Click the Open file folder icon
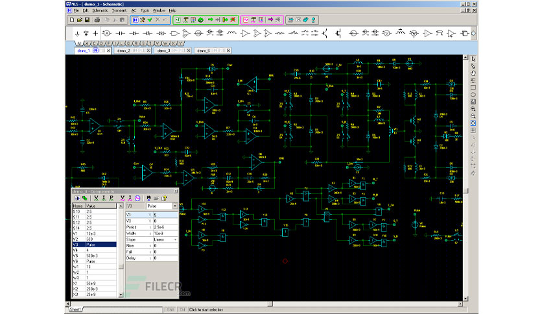This screenshot has width=542, height=314. coord(80,20)
